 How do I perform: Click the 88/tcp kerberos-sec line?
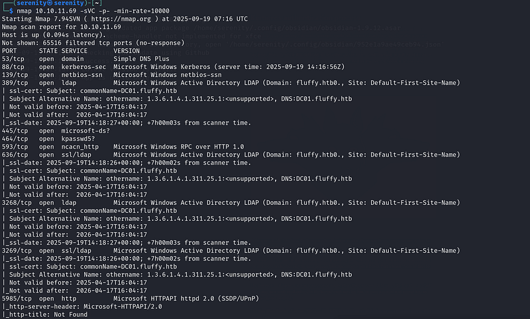tap(173, 67)
